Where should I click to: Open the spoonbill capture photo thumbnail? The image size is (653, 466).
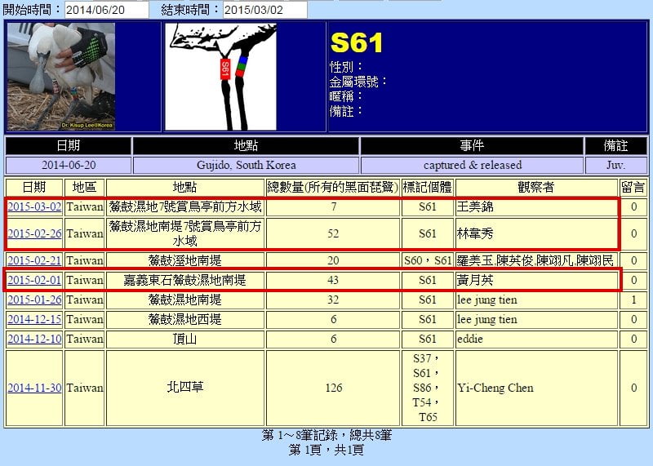point(61,77)
